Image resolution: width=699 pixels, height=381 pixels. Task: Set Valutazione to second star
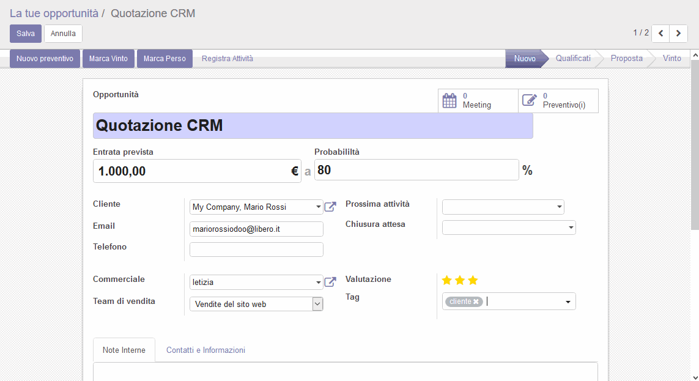459,280
